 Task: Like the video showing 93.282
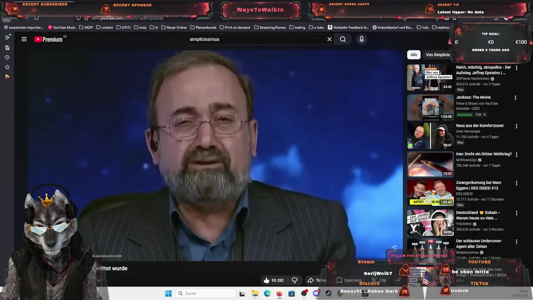[x=274, y=280]
